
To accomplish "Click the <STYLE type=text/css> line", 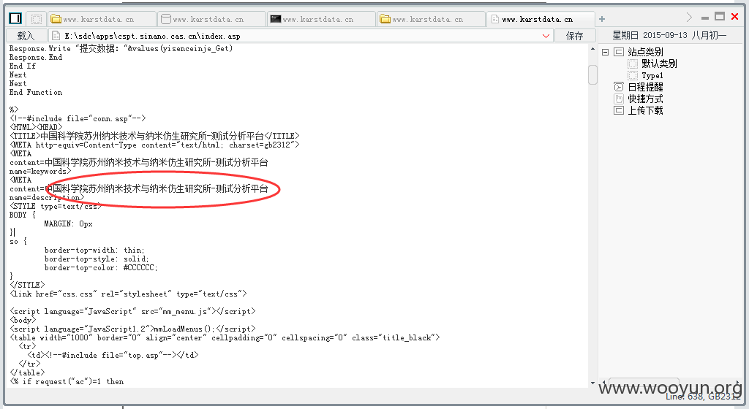I will click(x=56, y=207).
